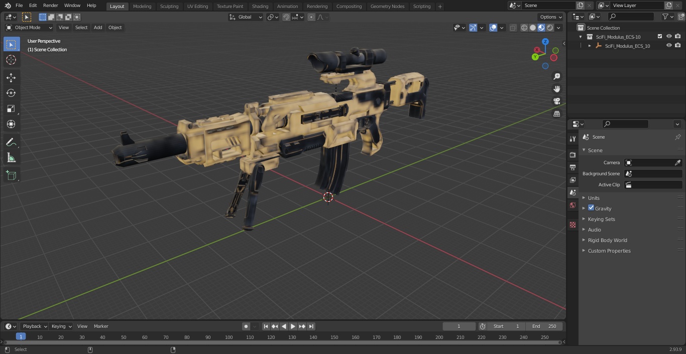
Task: Open the timeline Marker menu
Action: 101,326
